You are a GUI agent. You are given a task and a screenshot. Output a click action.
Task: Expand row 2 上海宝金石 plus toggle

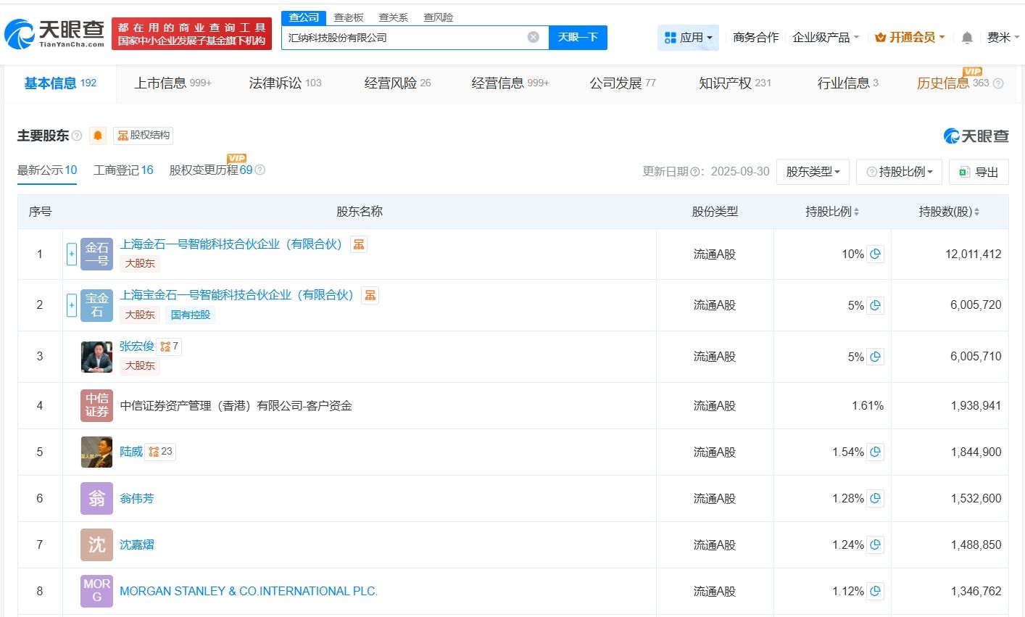coord(71,305)
